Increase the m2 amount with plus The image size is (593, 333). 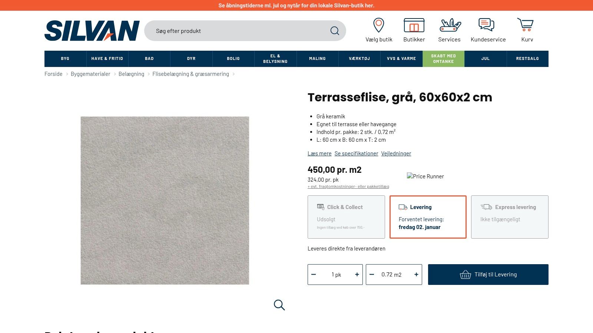pyautogui.click(x=416, y=275)
